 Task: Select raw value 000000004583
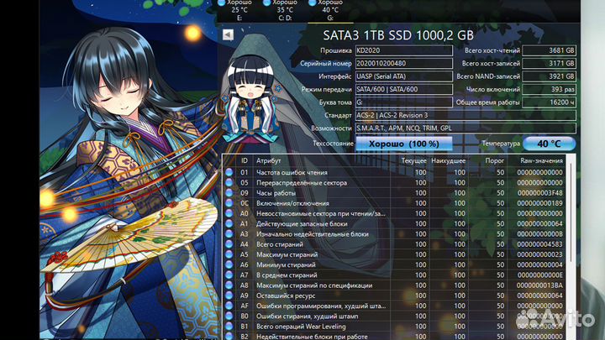click(539, 244)
